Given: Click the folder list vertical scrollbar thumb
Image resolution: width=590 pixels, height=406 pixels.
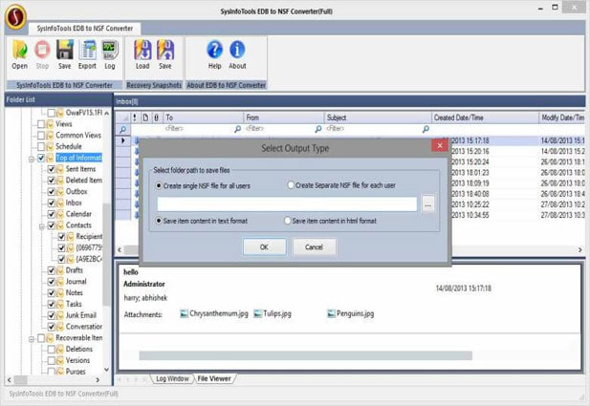Looking at the screenshot, I should [106, 254].
